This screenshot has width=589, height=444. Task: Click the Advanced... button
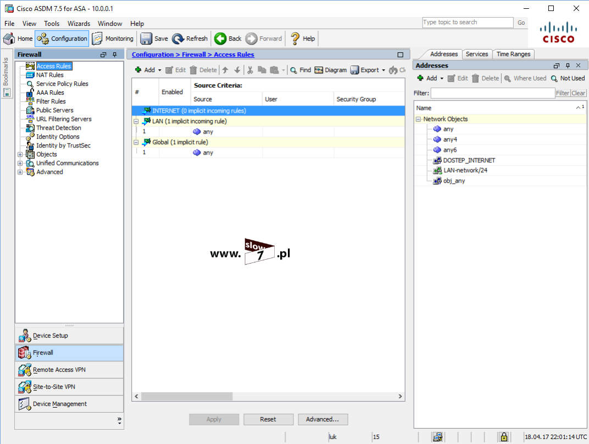(323, 419)
